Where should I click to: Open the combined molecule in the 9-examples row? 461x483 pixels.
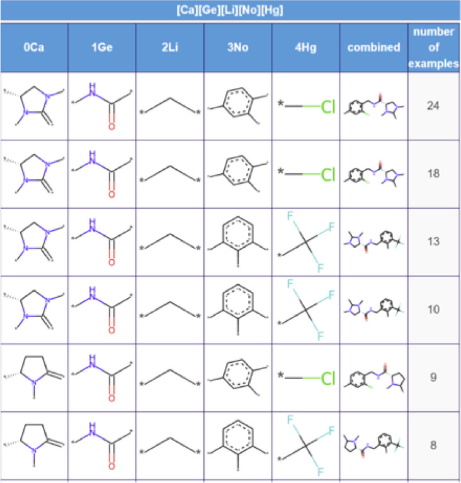pyautogui.click(x=373, y=377)
